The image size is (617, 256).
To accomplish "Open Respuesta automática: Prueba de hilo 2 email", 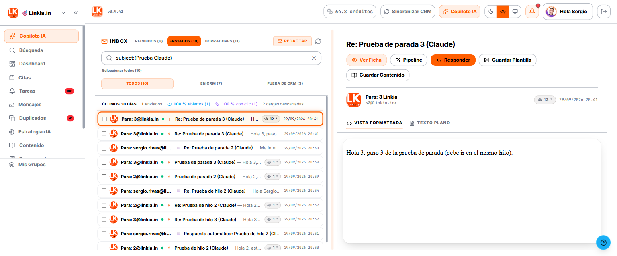I will 210,234.
